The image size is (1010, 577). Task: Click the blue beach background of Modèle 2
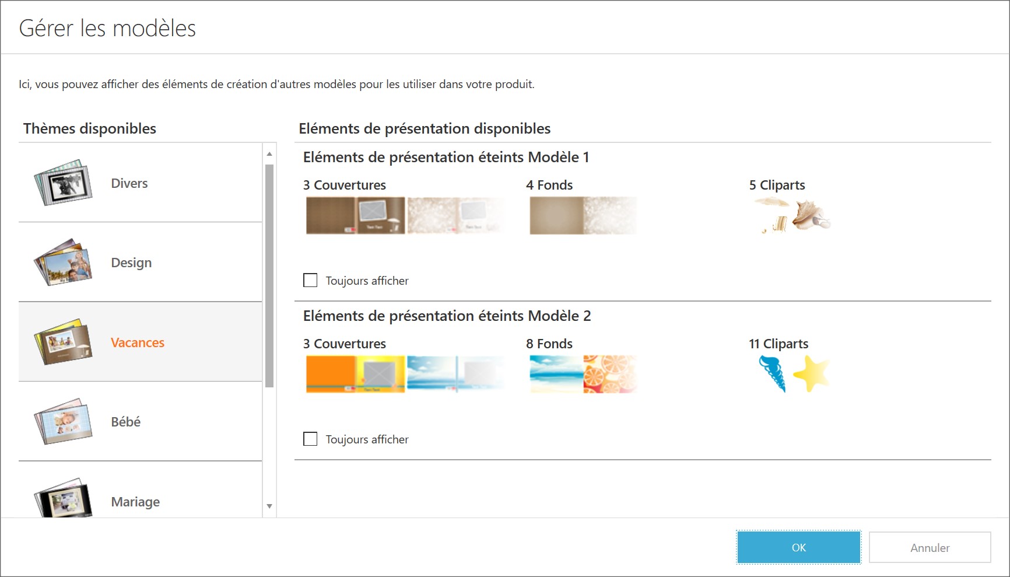pyautogui.click(x=556, y=374)
